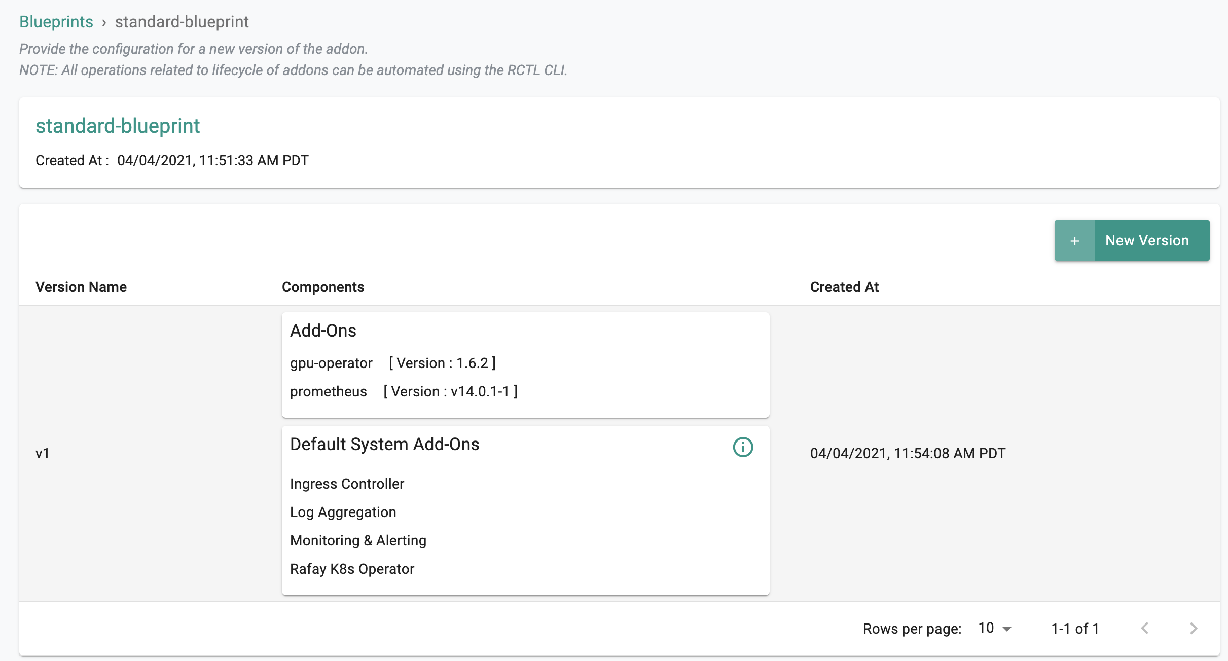Click the Version 1.6.2 label
The height and width of the screenshot is (661, 1228).
tap(442, 363)
